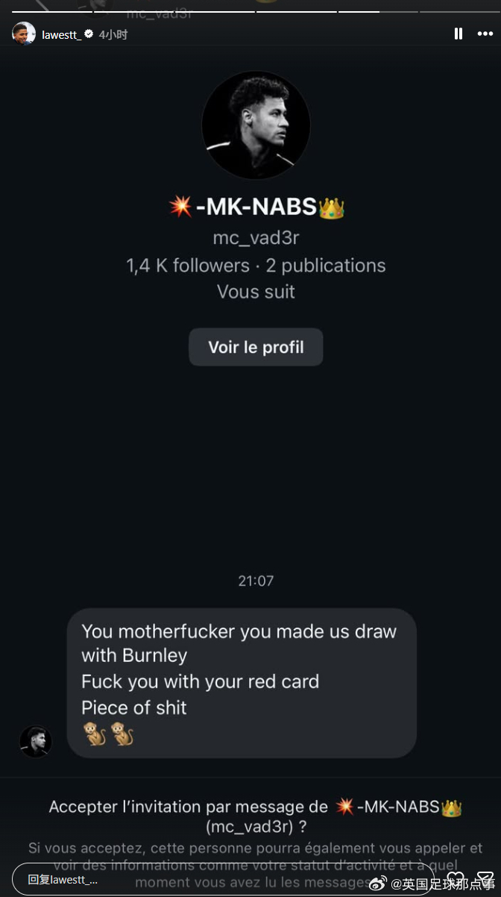
Task: Pause the story playback
Action: click(x=459, y=34)
